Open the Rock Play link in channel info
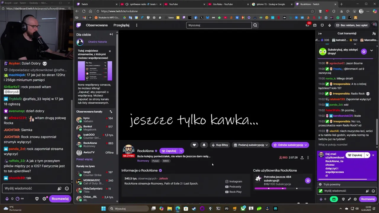 (233, 192)
